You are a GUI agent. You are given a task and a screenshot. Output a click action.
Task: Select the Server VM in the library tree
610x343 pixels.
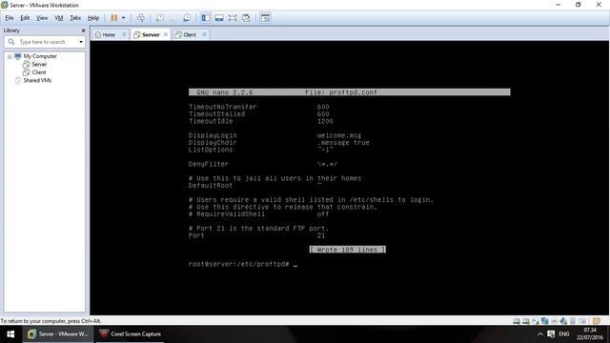click(x=39, y=64)
